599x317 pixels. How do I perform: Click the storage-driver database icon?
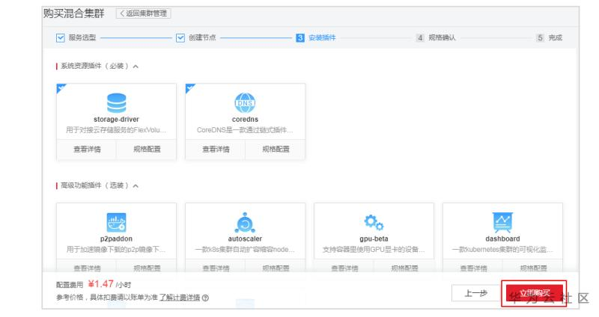pyautogui.click(x=116, y=103)
